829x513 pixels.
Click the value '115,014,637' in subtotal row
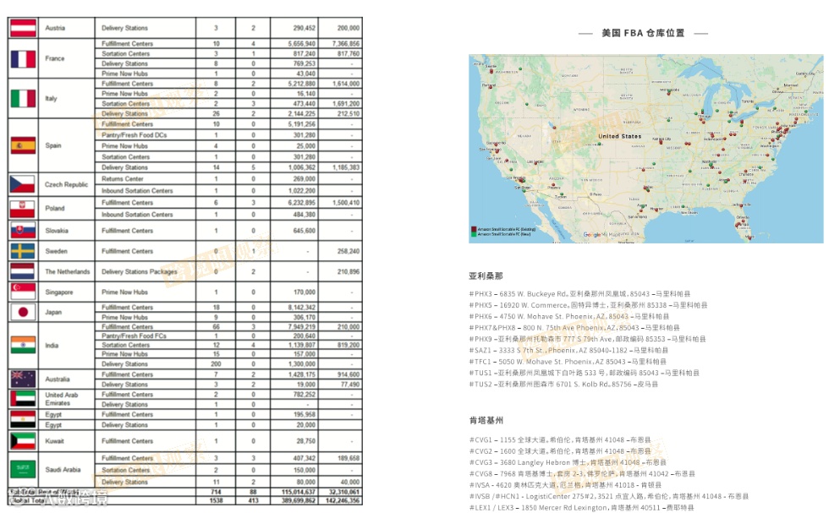(x=298, y=492)
